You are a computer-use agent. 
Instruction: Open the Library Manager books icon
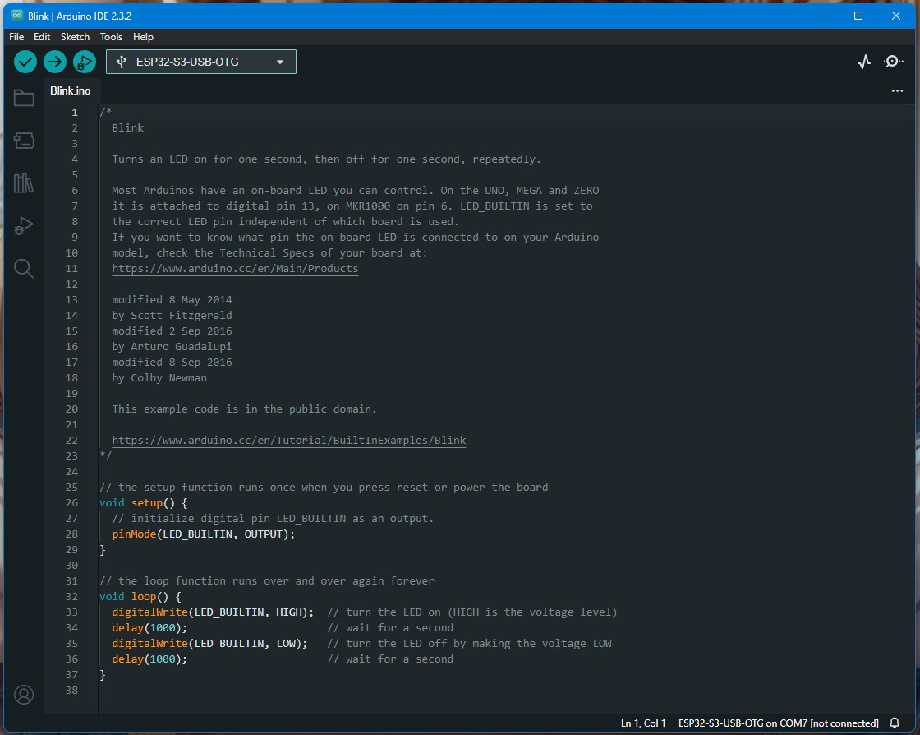(24, 183)
